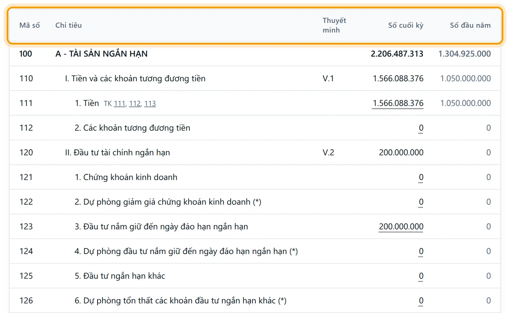Click the opening value 1.050.000.000 in row 111

[465, 103]
